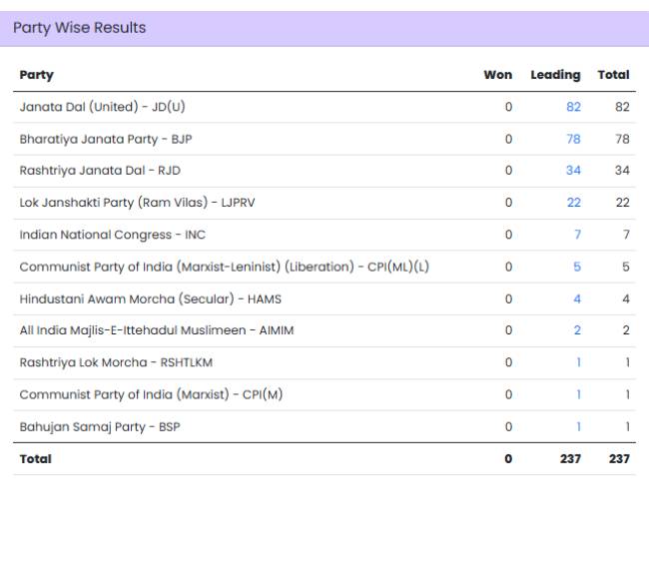The height and width of the screenshot is (576, 649).
Task: Open JD(U) leading count link 82
Action: (573, 107)
